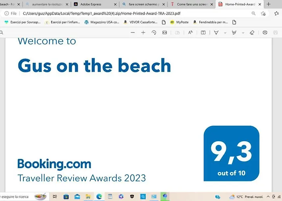Open the PDF search magnifier
This screenshot has width=282, height=201.
2,33
